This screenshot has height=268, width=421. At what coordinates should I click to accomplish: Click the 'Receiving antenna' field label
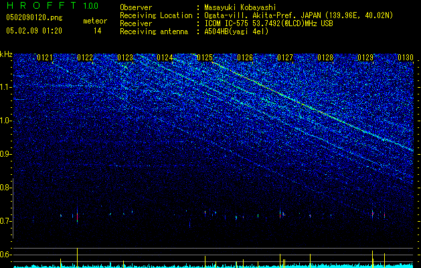[154, 31]
